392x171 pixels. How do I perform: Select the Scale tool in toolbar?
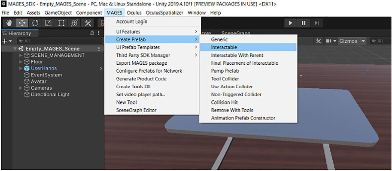pyautogui.click(x=48, y=23)
